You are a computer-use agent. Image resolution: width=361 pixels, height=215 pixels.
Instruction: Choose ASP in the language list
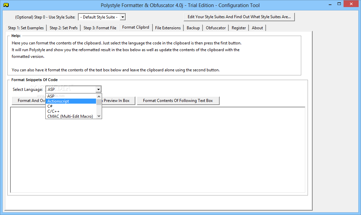71,96
